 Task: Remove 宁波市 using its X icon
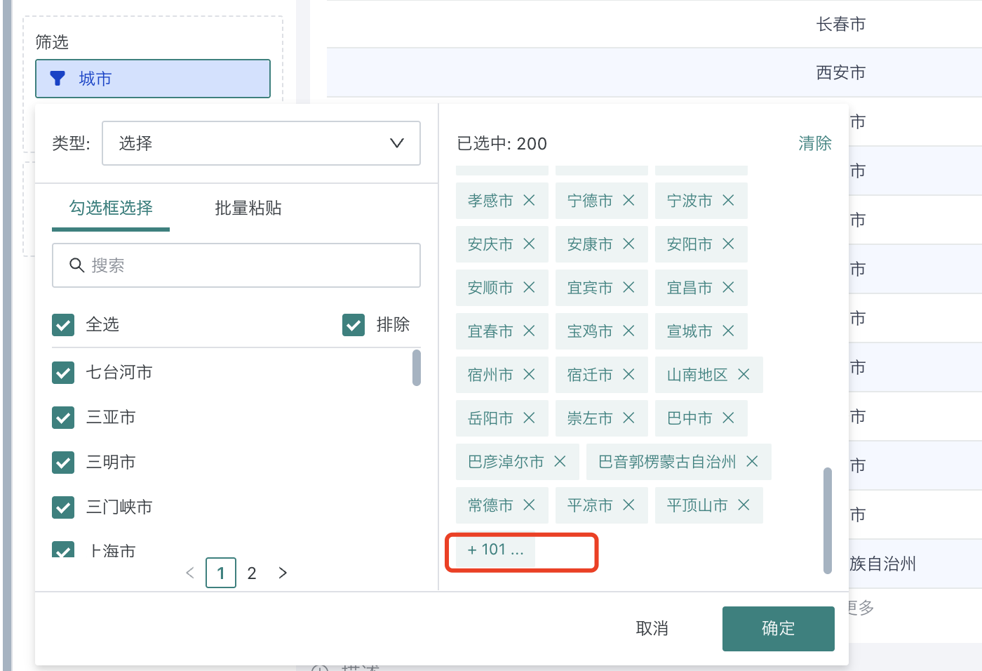tap(727, 201)
